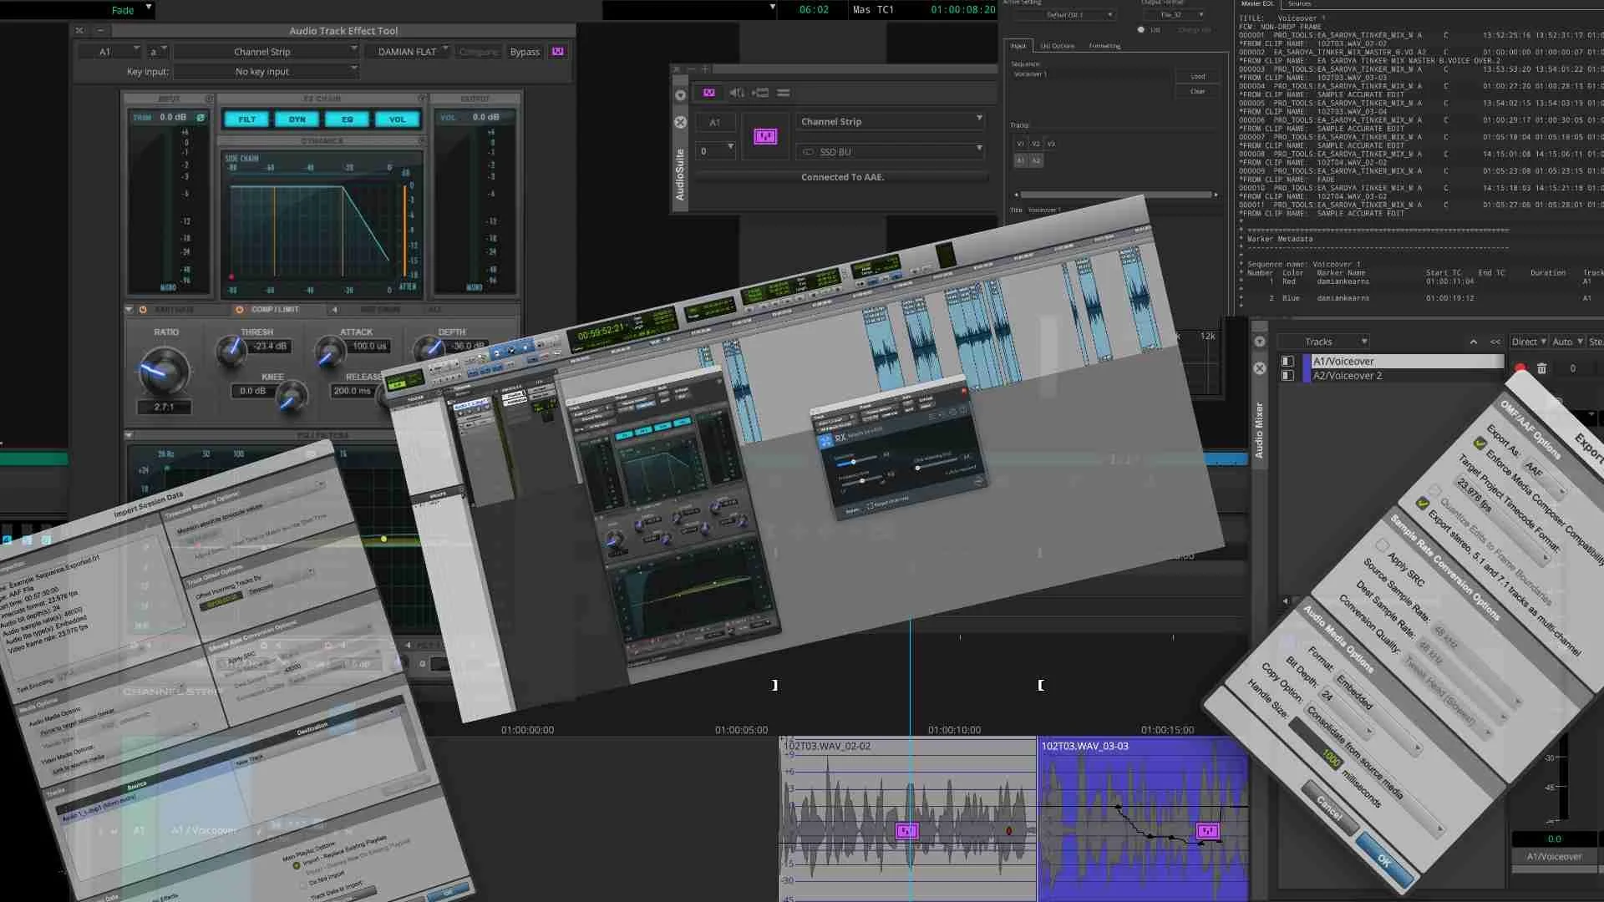The image size is (1604, 902).
Task: Enable Apply SRC checkbox
Action: (x=1382, y=545)
